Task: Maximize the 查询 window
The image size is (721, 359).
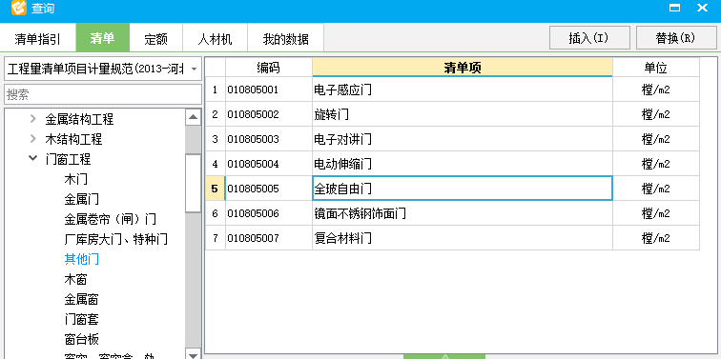Action: 674,8
